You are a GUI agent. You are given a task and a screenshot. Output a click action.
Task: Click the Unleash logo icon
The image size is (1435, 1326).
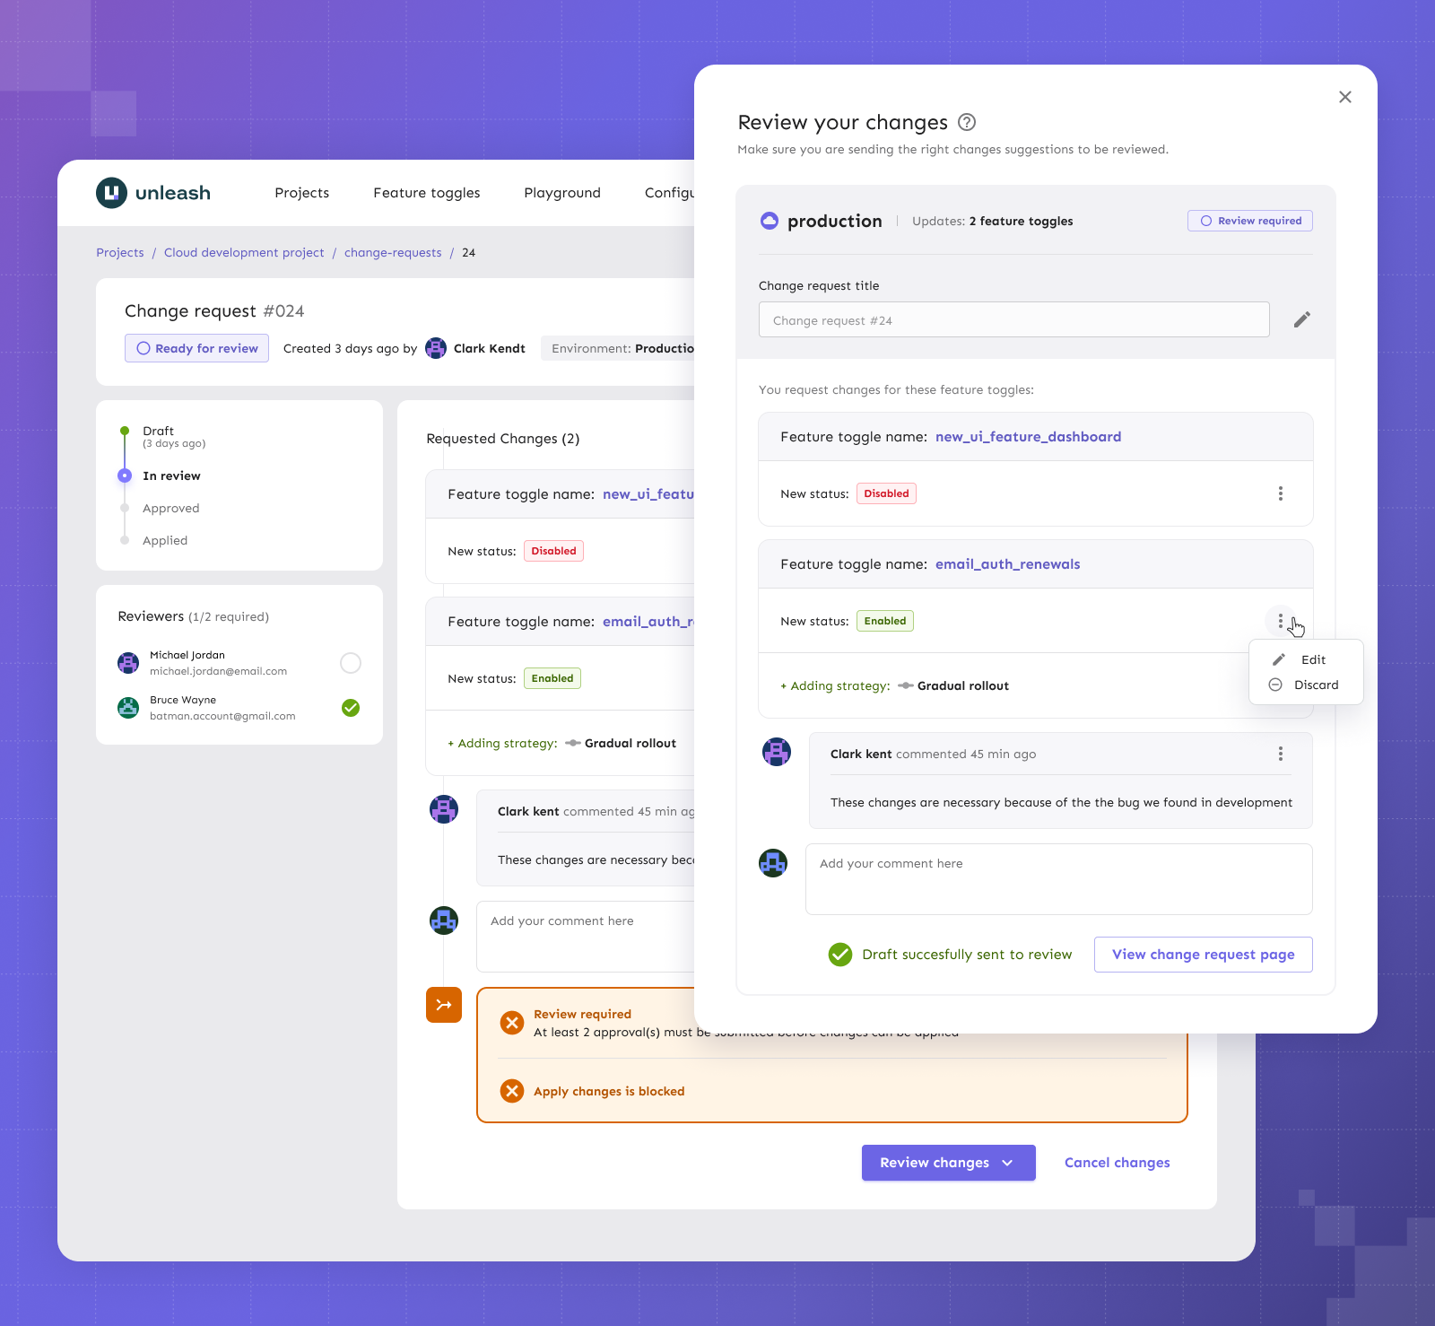111,193
